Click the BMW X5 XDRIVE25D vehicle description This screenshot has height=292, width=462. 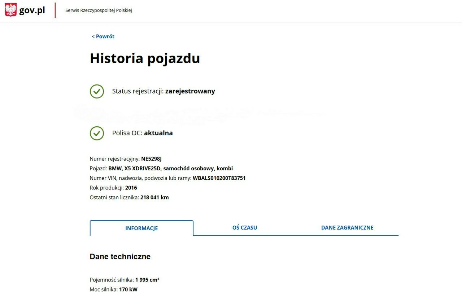[x=170, y=168]
